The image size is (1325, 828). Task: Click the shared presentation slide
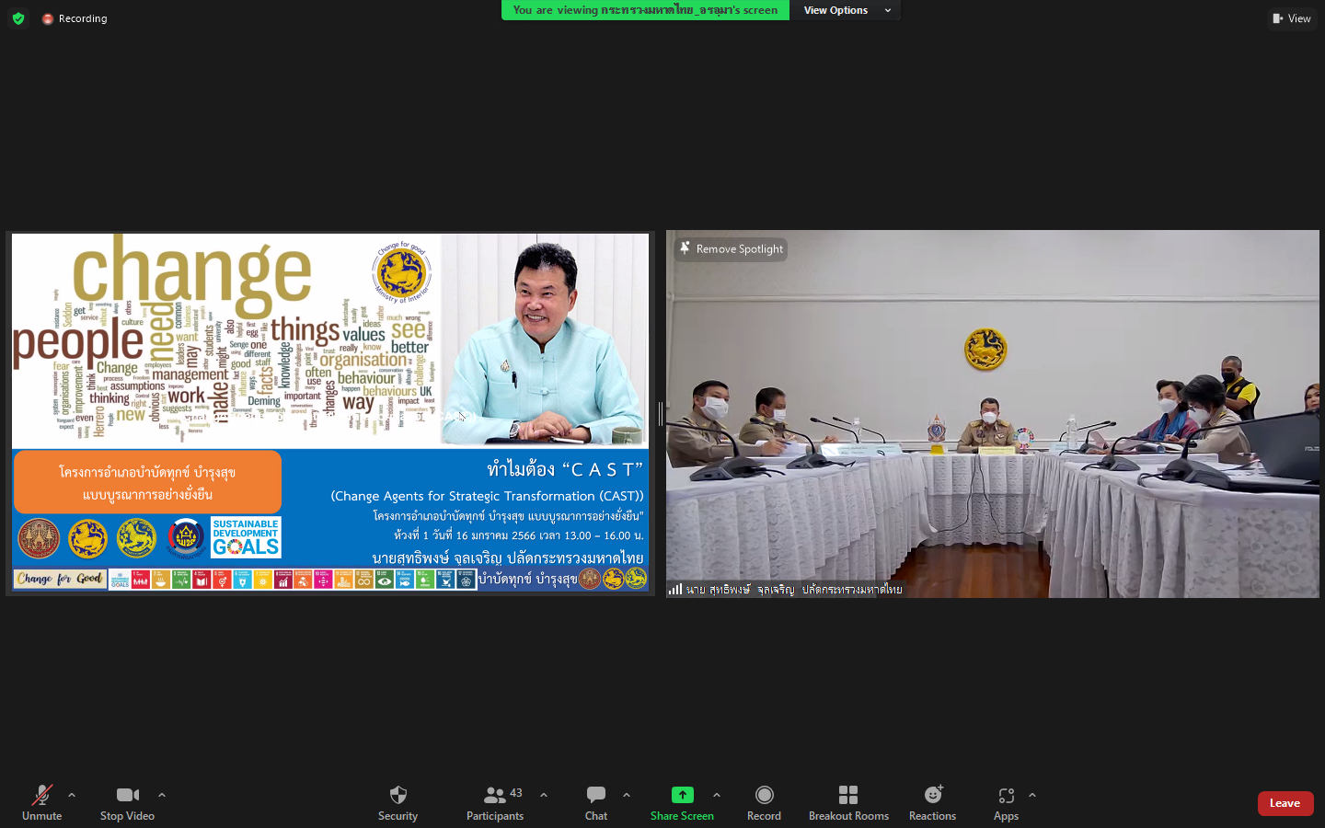329,412
